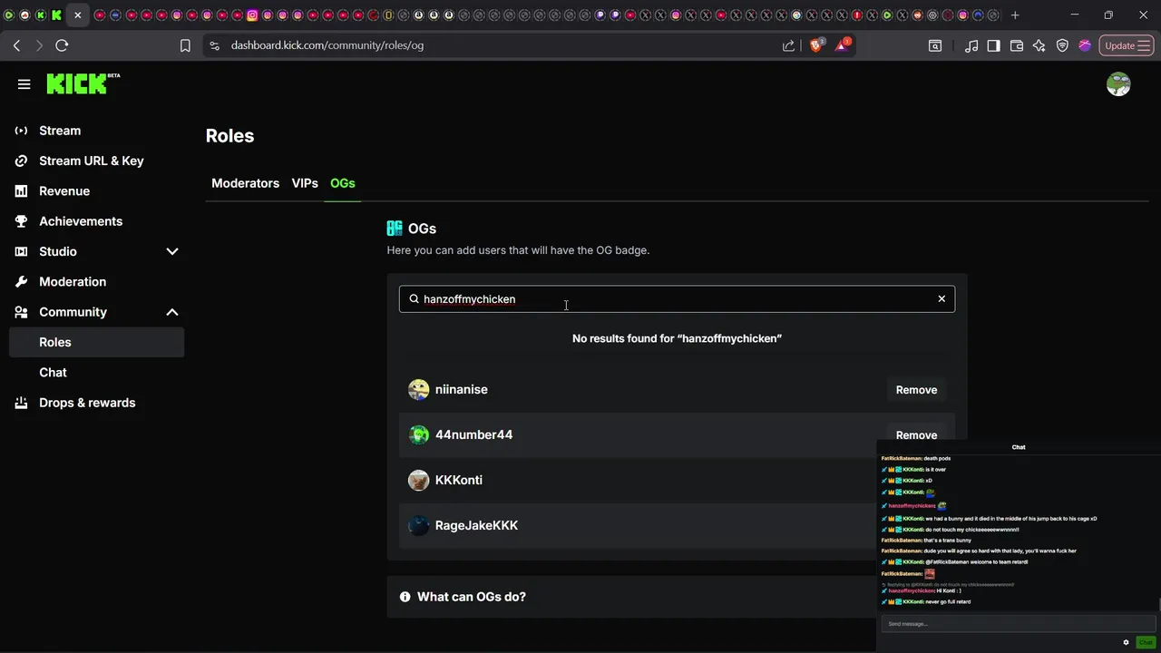Remove niinanise from OGs
This screenshot has width=1161, height=653.
(x=916, y=390)
